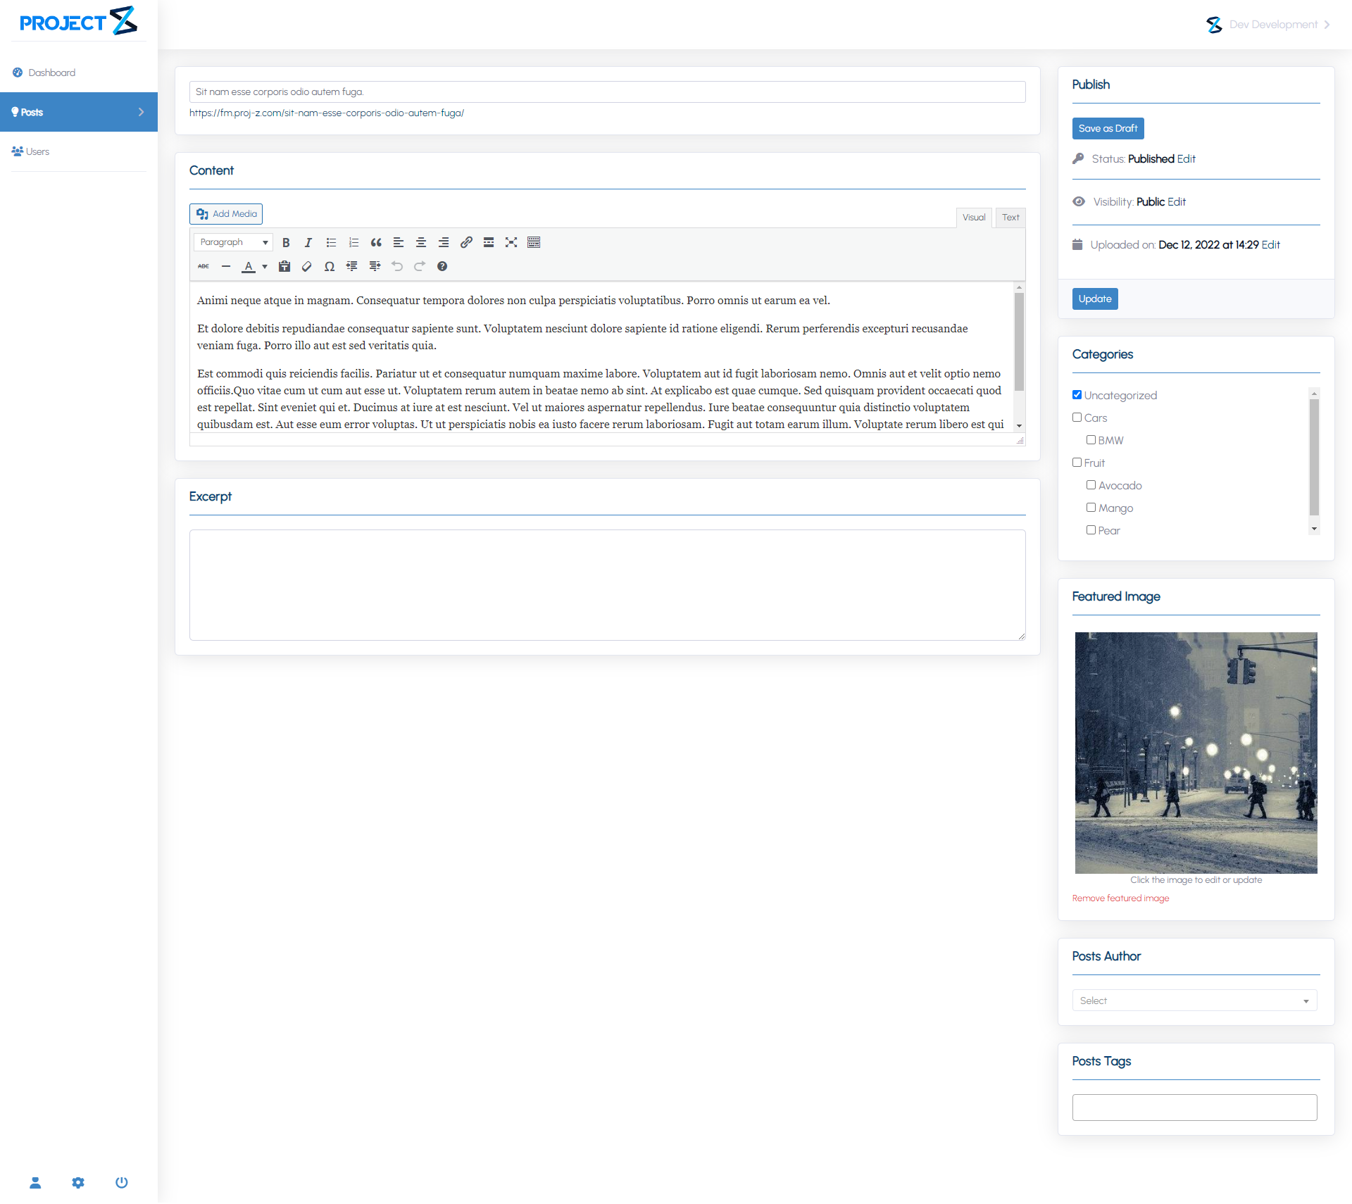1352x1204 pixels.
Task: Edit the Public visibility
Action: [x=1176, y=202]
